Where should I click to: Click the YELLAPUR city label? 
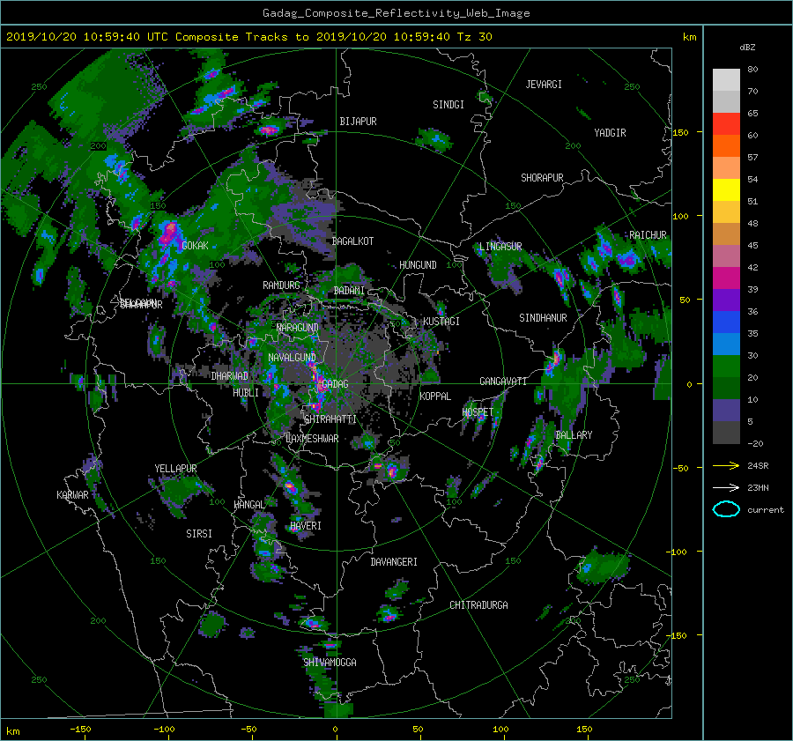tap(175, 469)
